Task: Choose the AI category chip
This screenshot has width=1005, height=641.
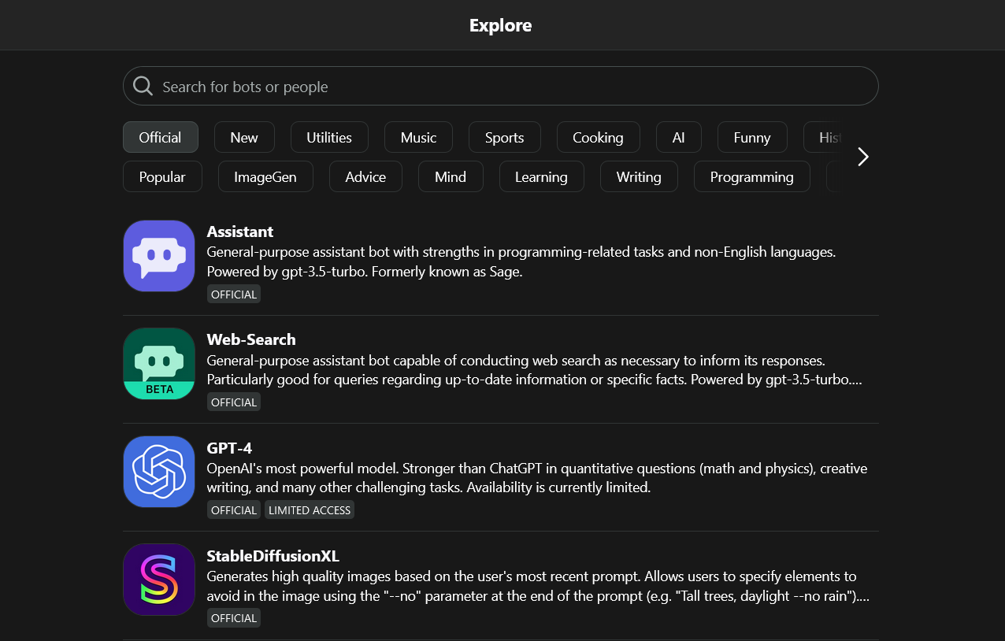Action: [679, 137]
